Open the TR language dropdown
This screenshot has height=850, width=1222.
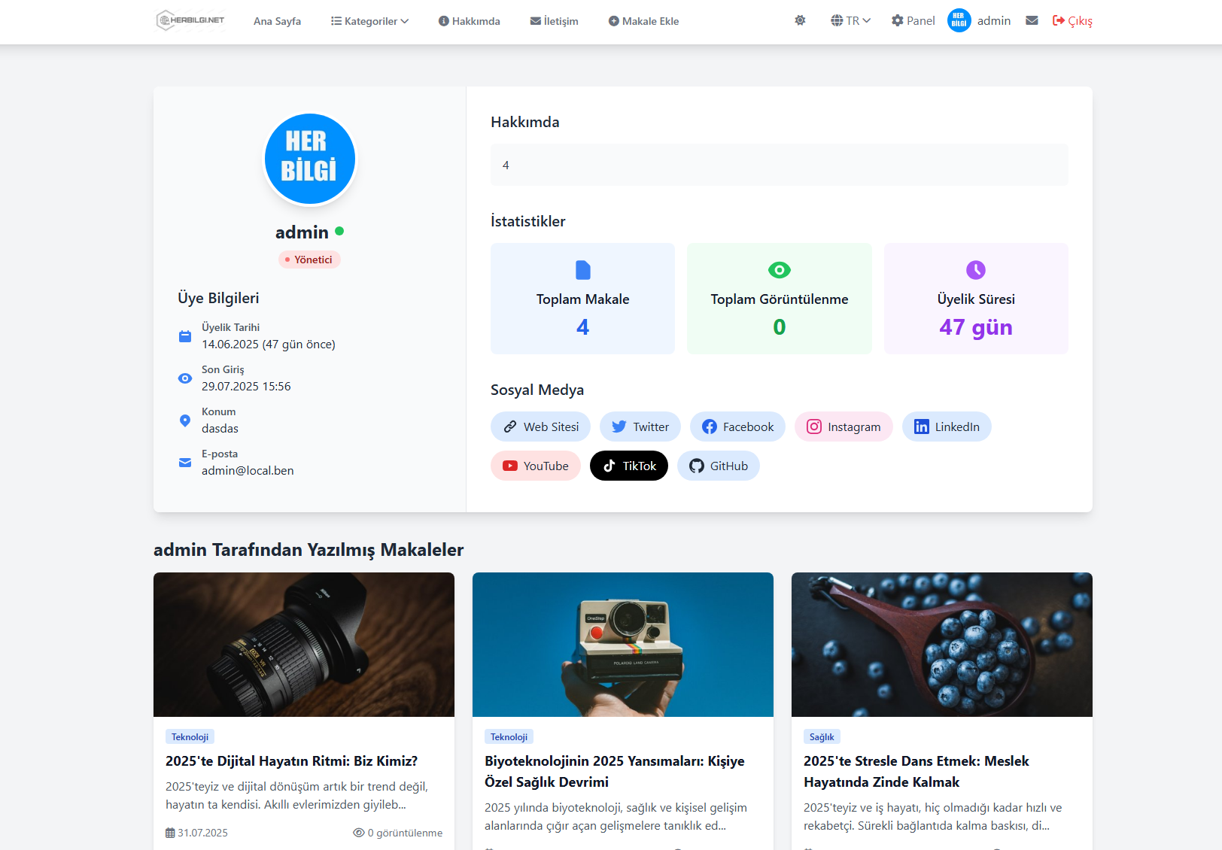850,20
